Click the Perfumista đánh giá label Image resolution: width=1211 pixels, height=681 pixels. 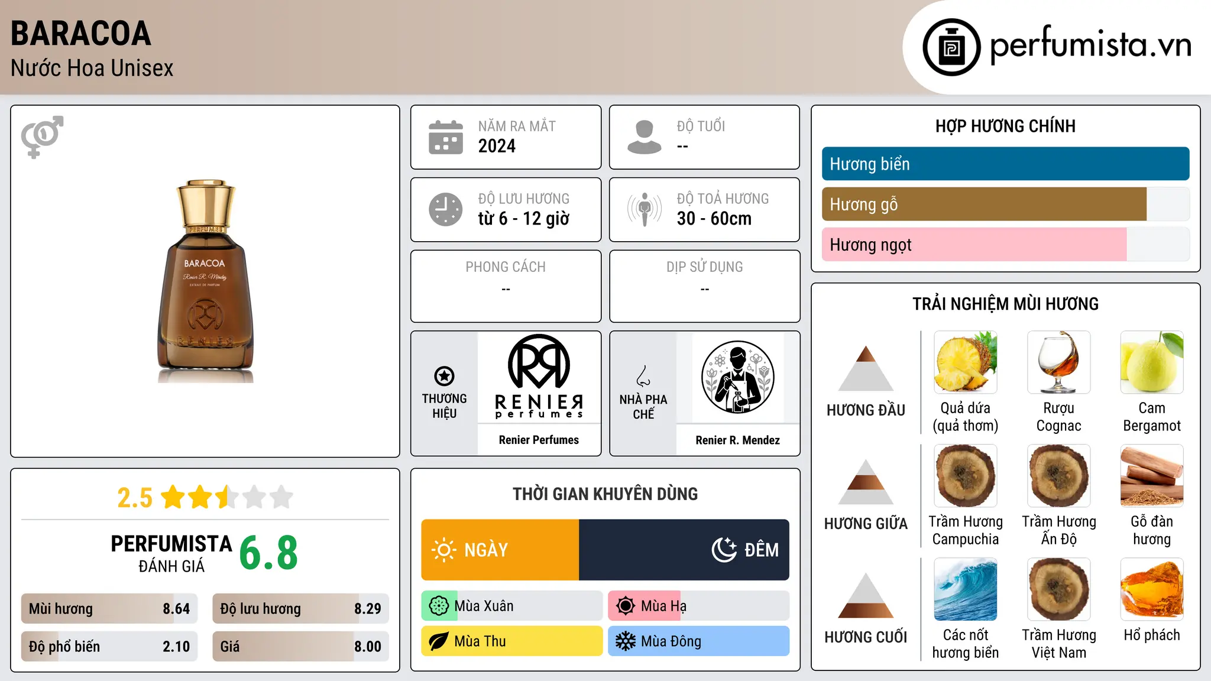click(171, 553)
